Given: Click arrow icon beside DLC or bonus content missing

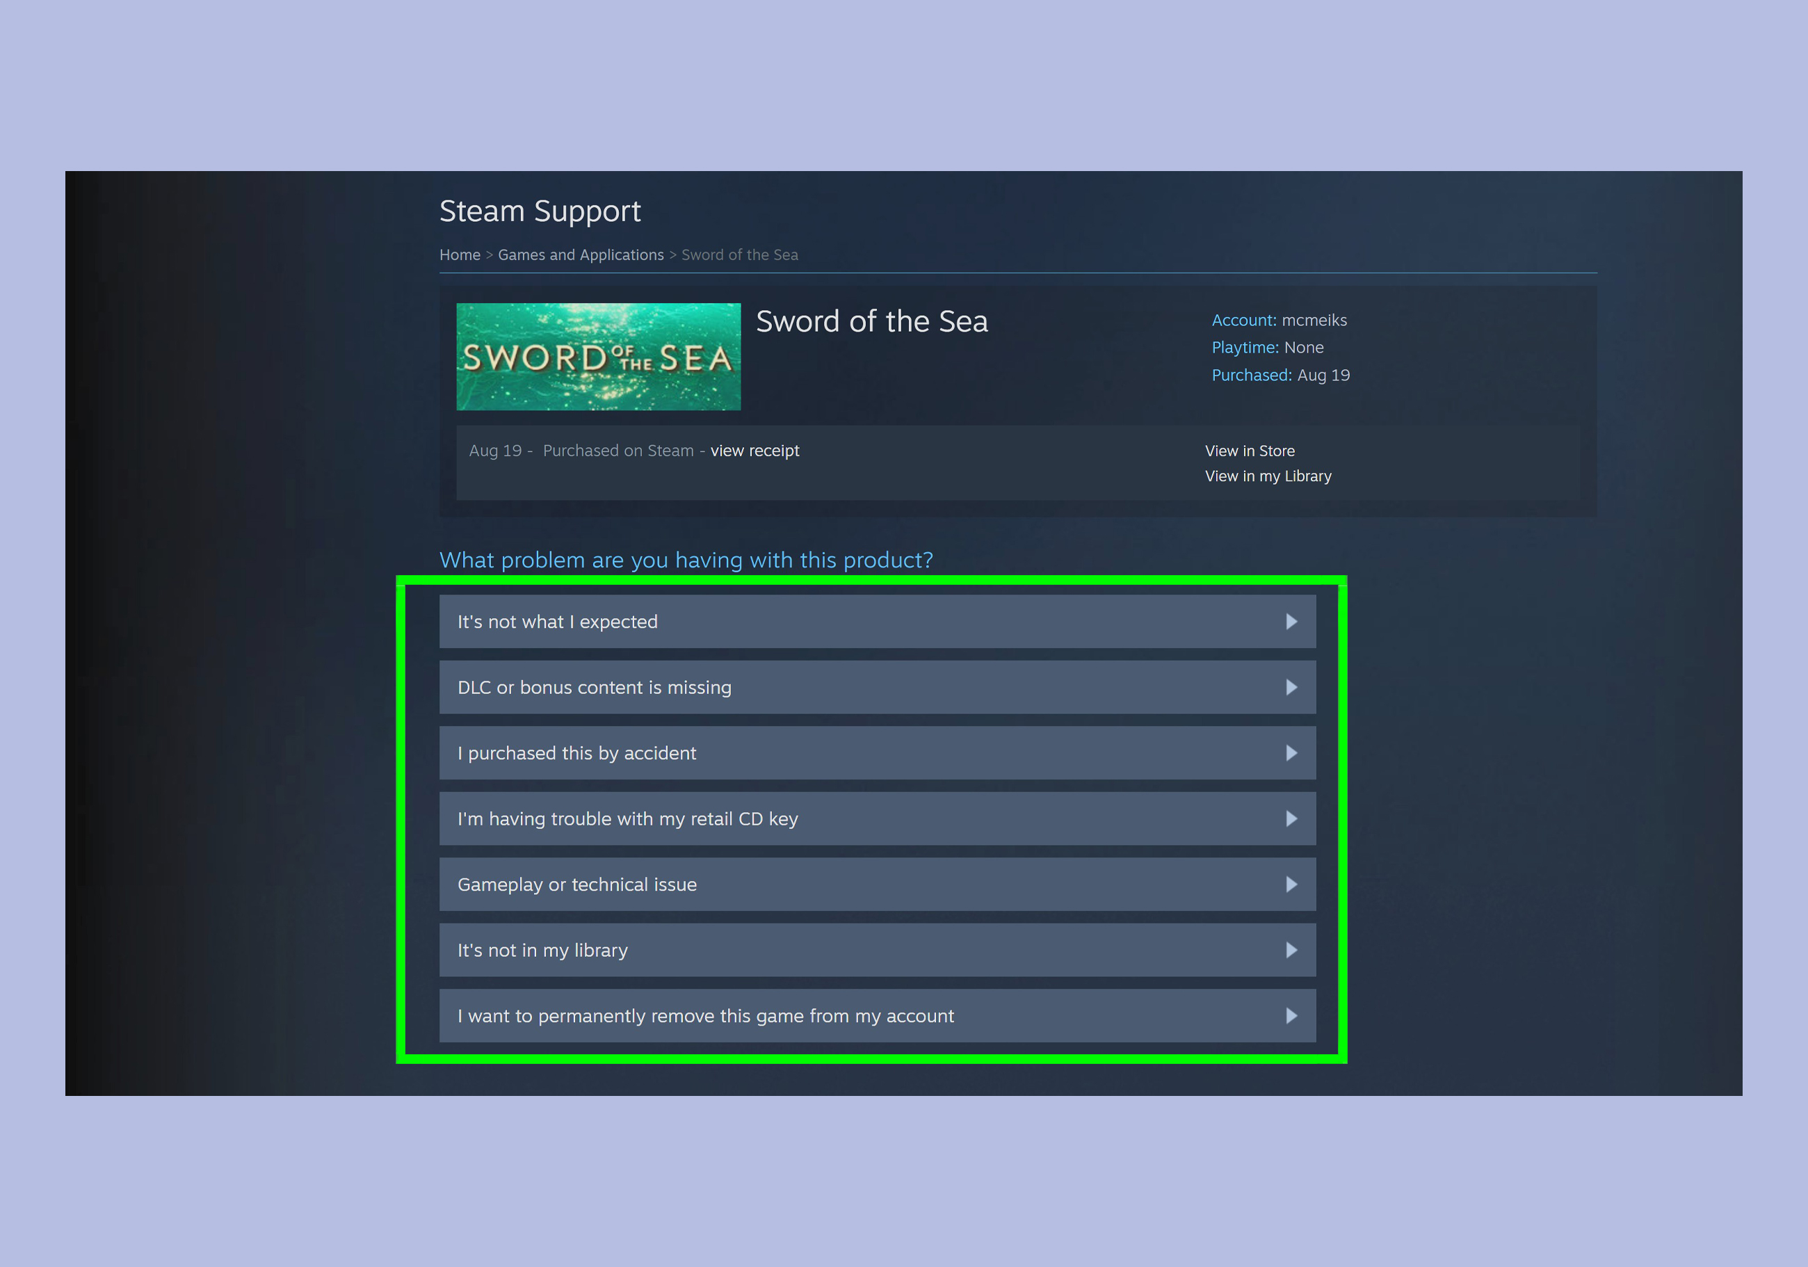Looking at the screenshot, I should click(1291, 688).
